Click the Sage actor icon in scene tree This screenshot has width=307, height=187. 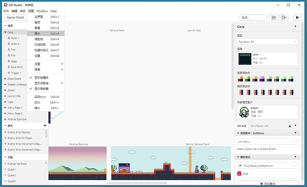pos(9,61)
